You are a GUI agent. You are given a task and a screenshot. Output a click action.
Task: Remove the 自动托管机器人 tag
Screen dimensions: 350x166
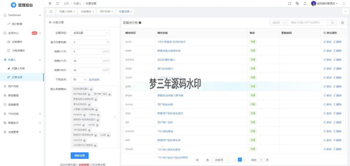tap(92, 89)
